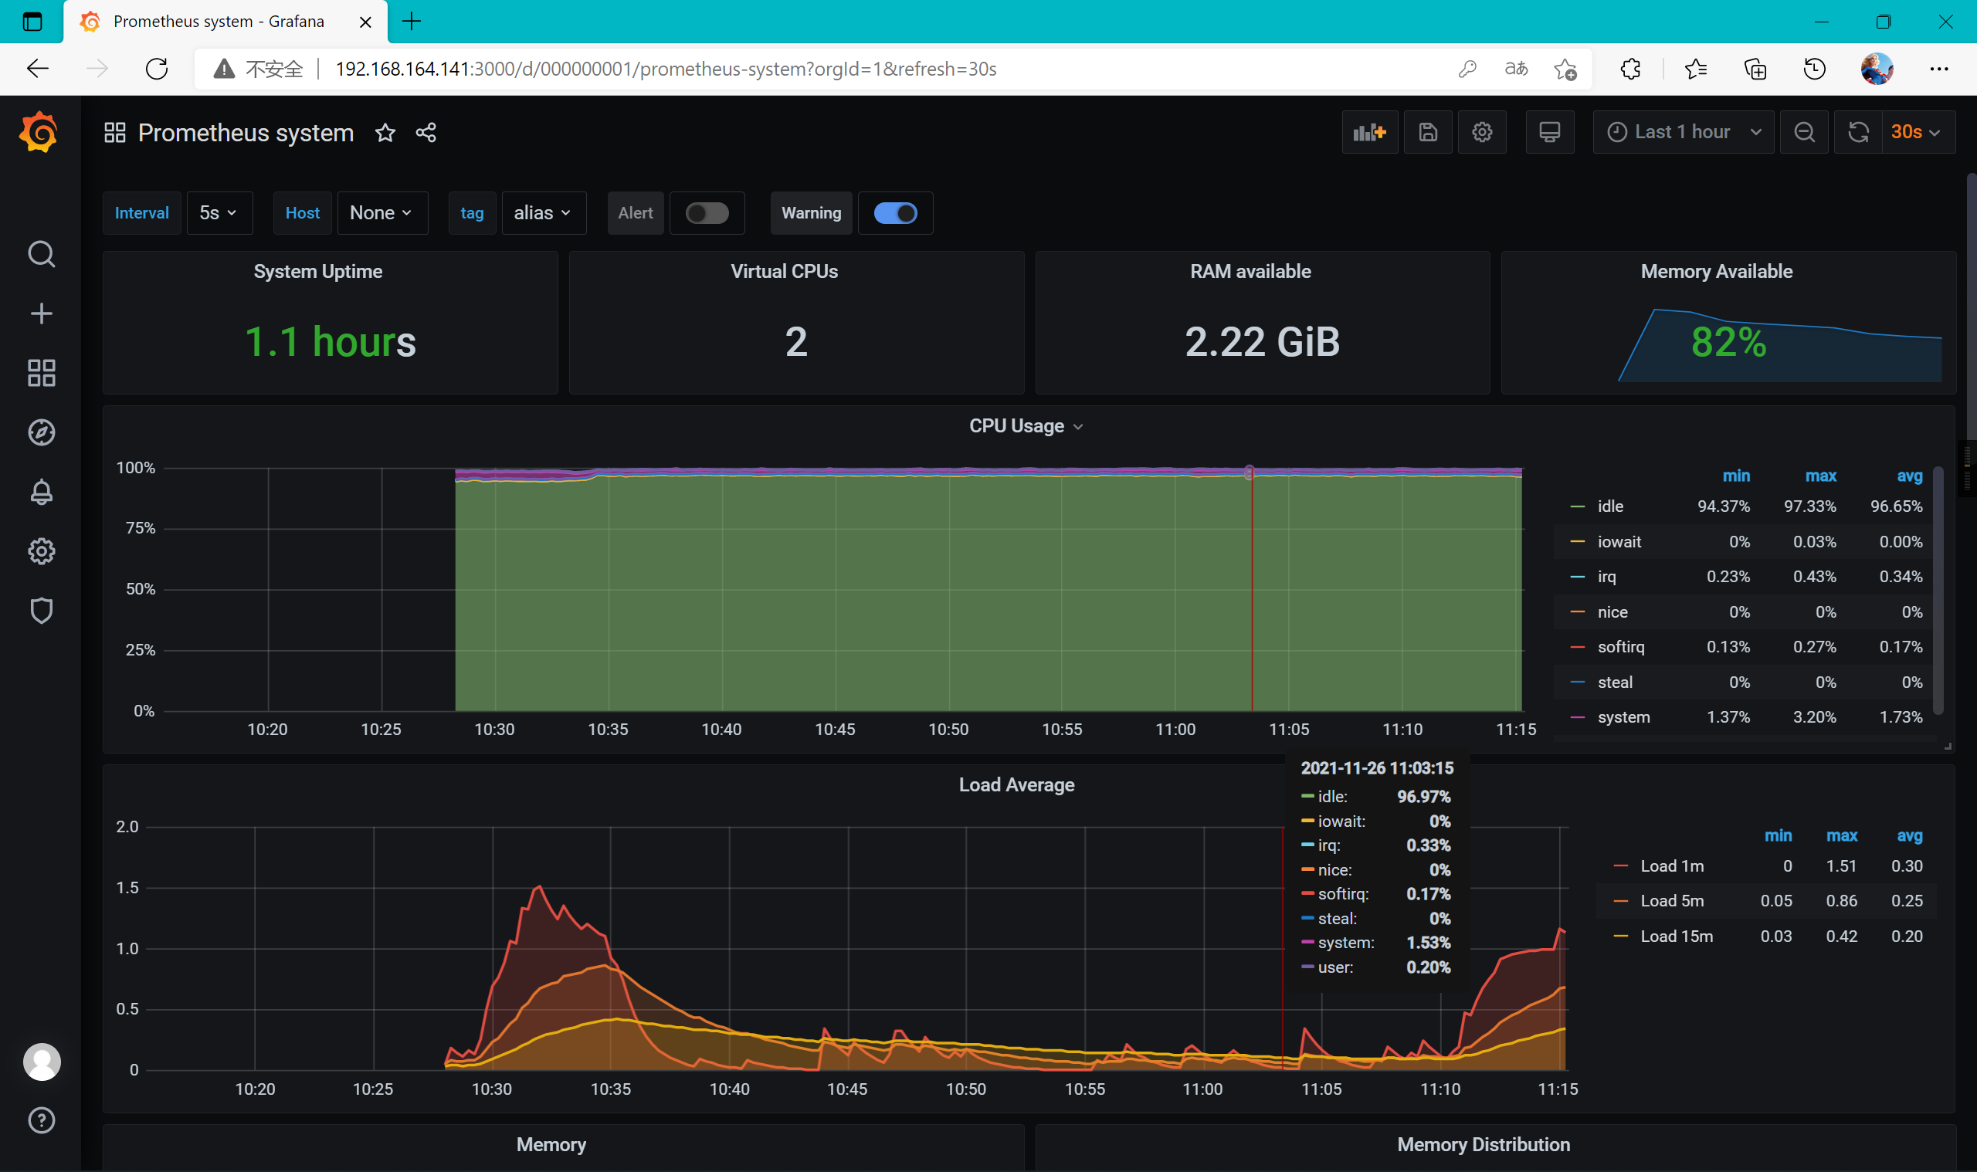Toggle iowait series in CPU legend

click(1619, 542)
